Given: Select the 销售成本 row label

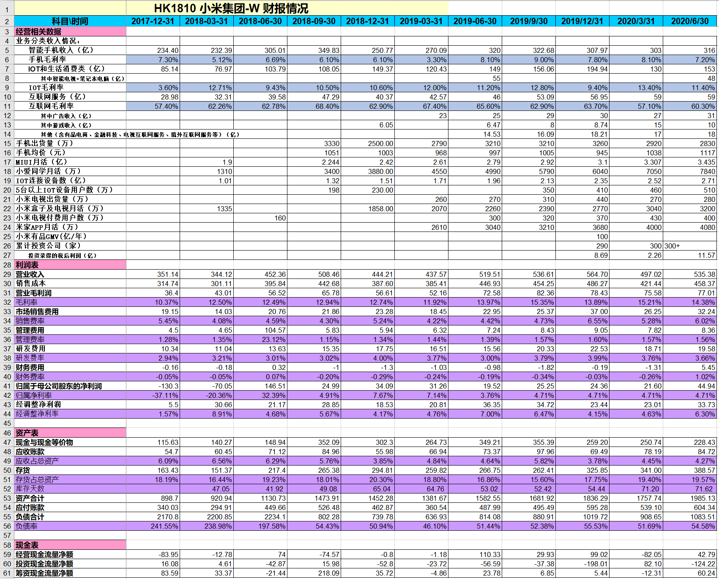Looking at the screenshot, I should click(70, 284).
